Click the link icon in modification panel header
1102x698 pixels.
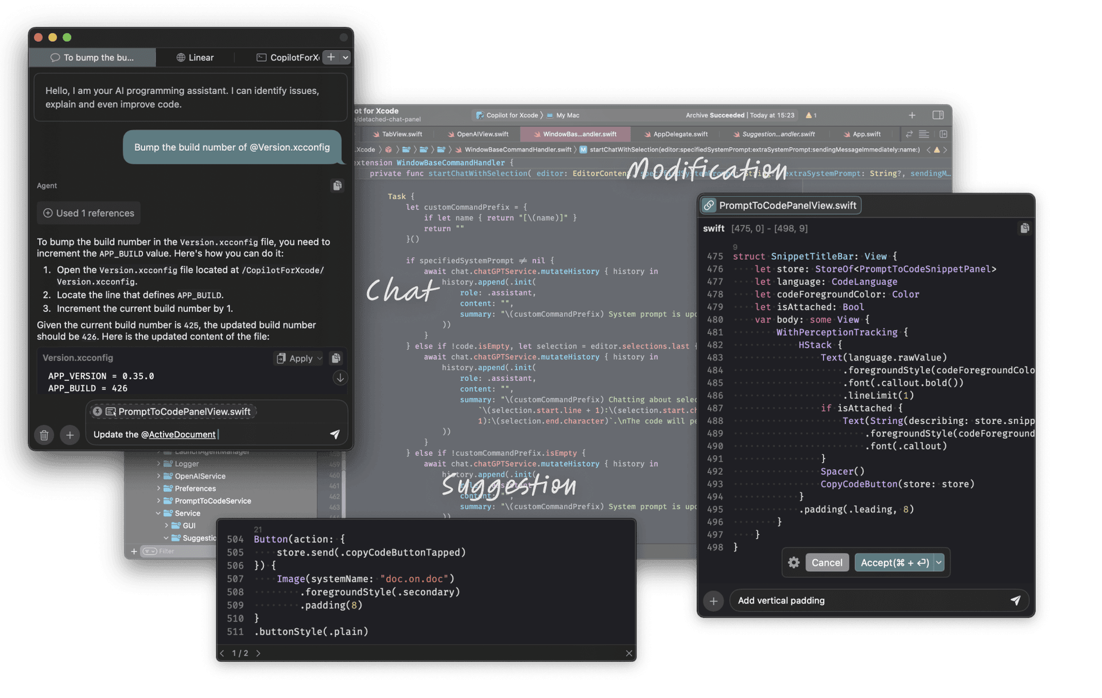[709, 205]
